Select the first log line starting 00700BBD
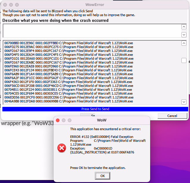The width and height of the screenshot is (190, 183). coord(69,43)
